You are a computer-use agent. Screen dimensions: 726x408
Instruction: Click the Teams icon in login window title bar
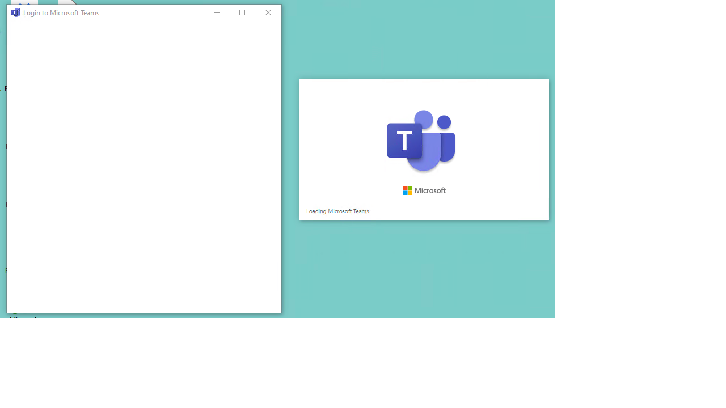click(16, 12)
